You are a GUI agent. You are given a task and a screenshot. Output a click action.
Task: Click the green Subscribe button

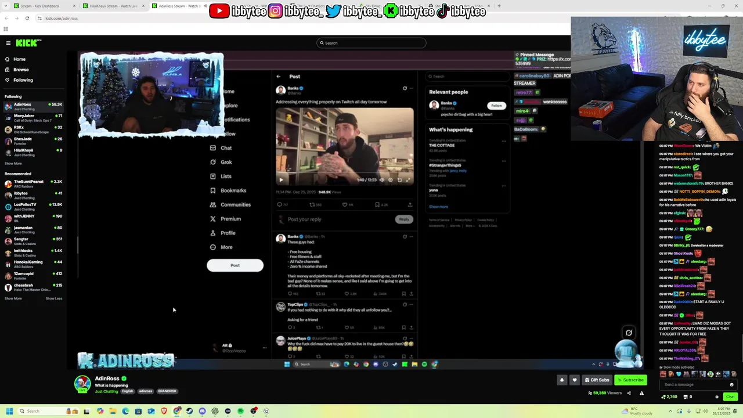pyautogui.click(x=630, y=380)
